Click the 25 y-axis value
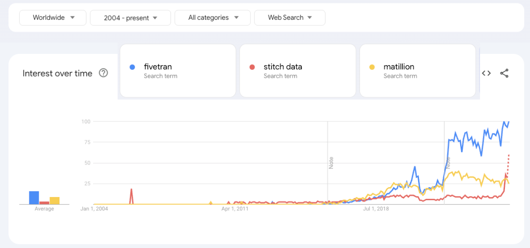Viewport: 530px width, 248px height. click(87, 184)
